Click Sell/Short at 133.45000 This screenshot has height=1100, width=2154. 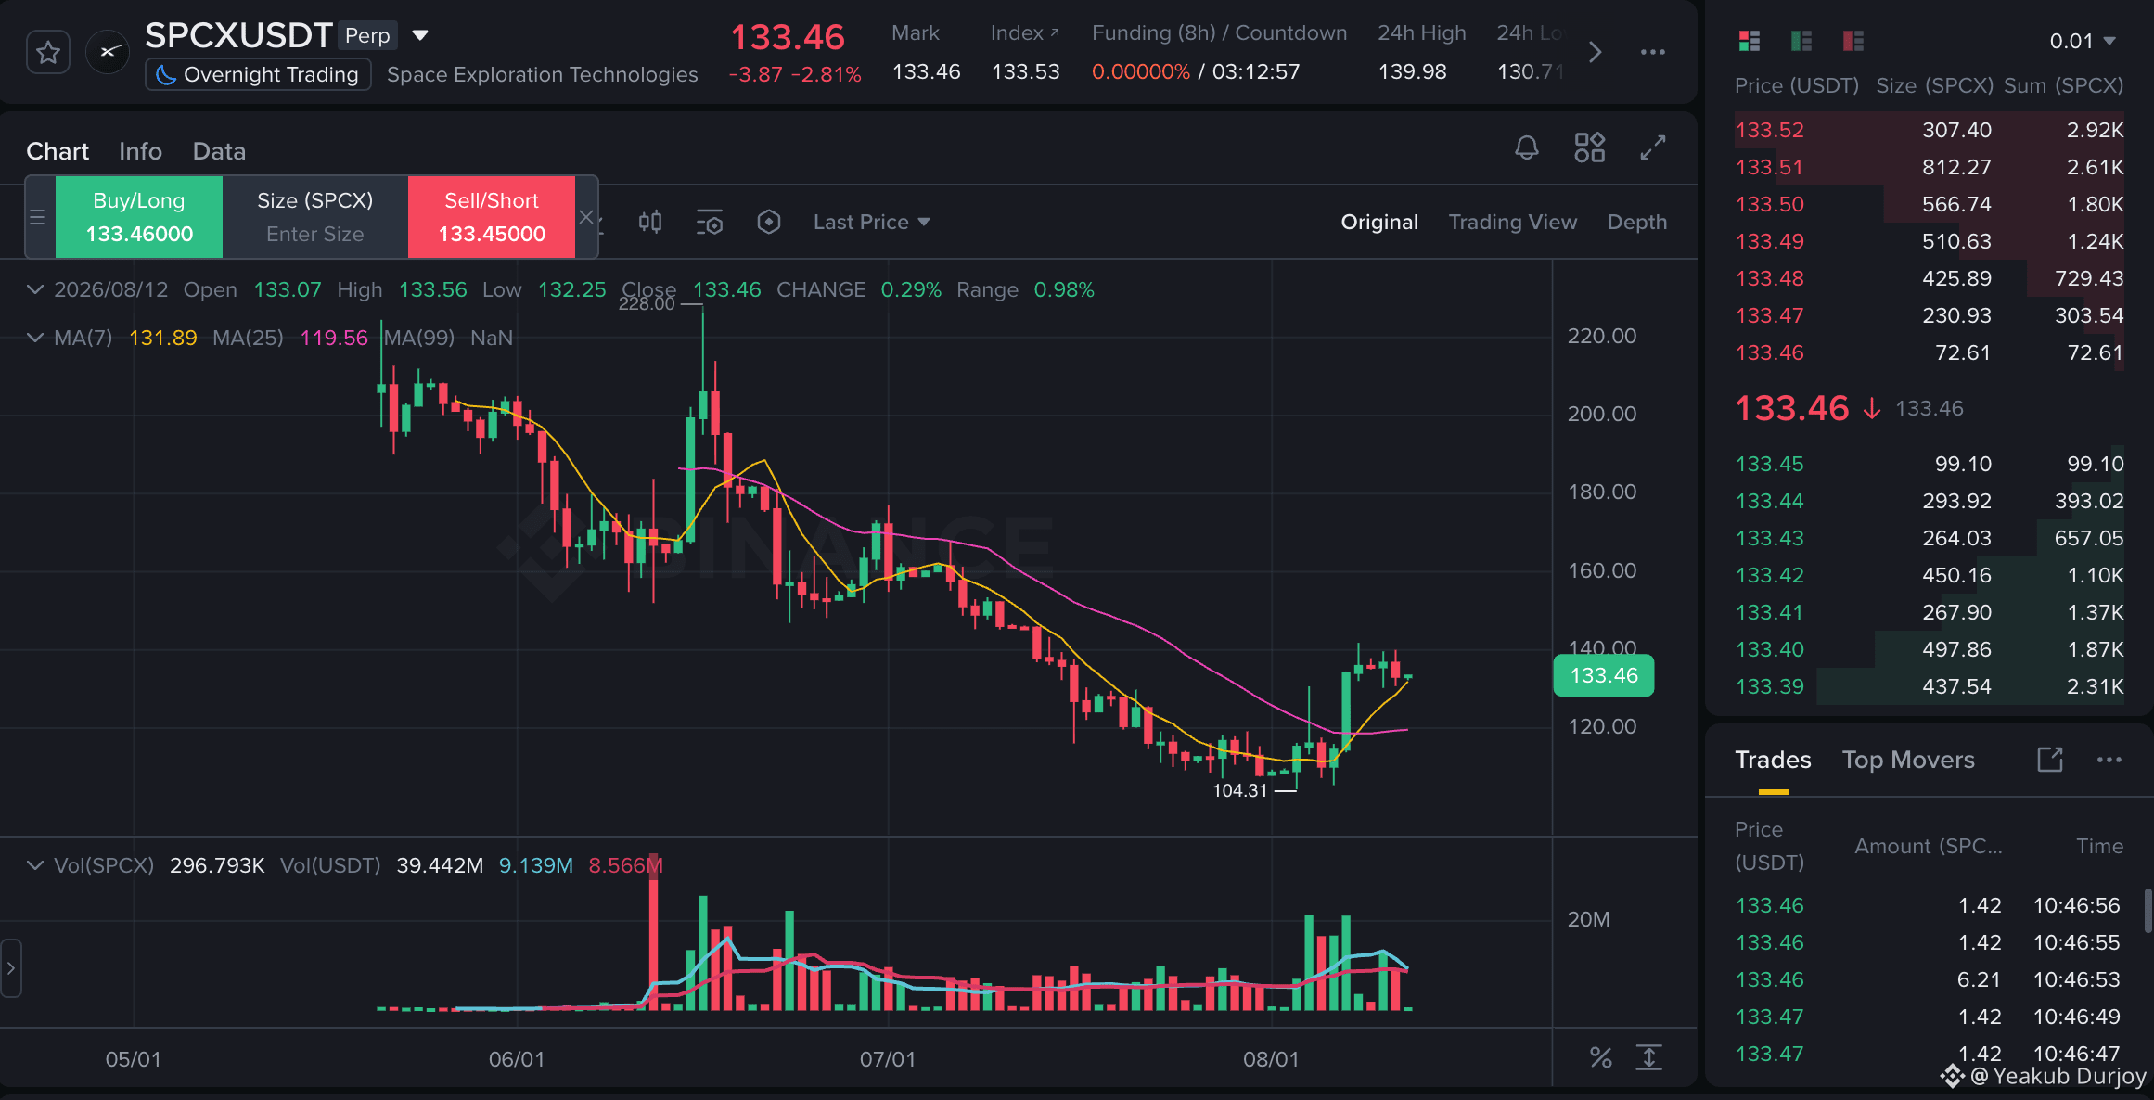pyautogui.click(x=492, y=217)
